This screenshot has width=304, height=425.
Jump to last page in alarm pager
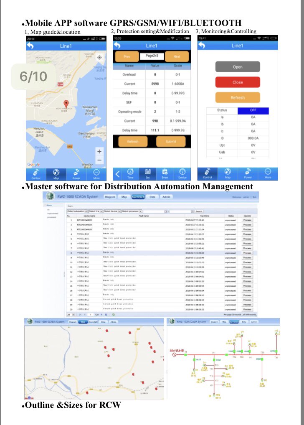[x=106, y=315]
